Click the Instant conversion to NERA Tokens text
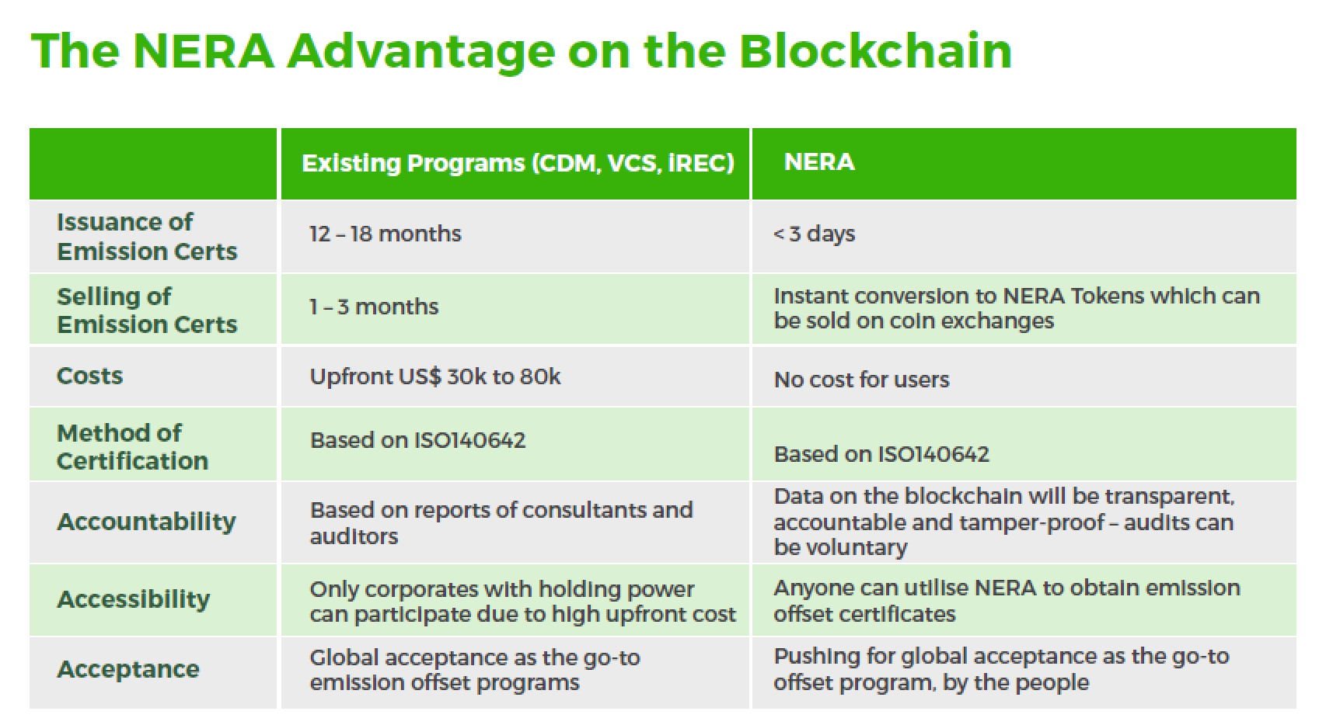The height and width of the screenshot is (725, 1333). 1016,308
